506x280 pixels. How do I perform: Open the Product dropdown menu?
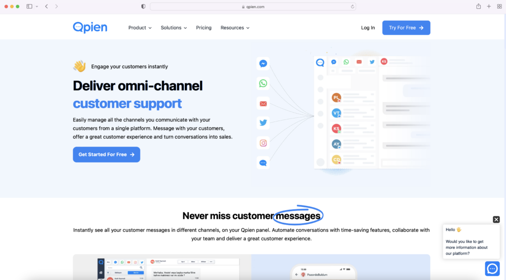(x=140, y=28)
